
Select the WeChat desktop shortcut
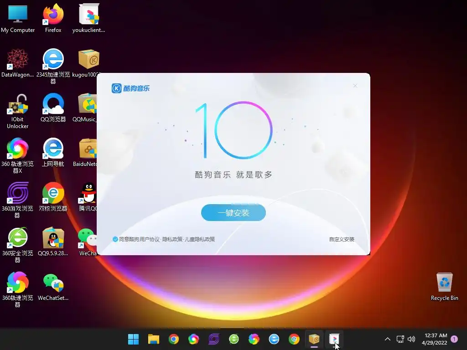coord(87,242)
